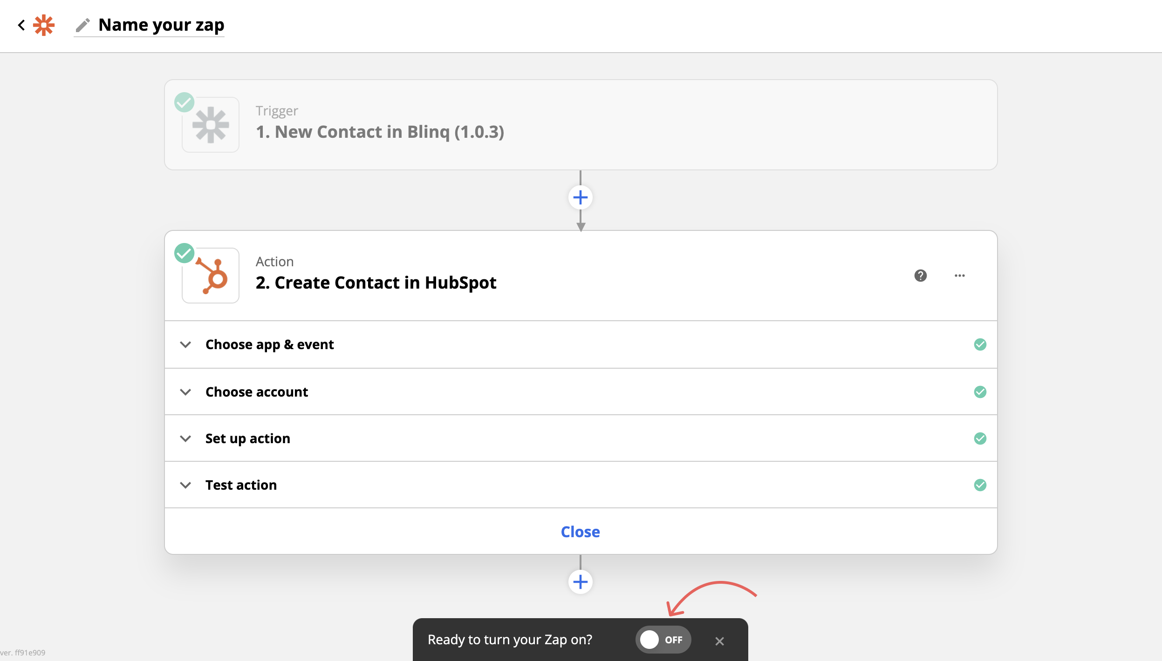
Task: Click the 'Action' label text
Action: click(x=274, y=262)
